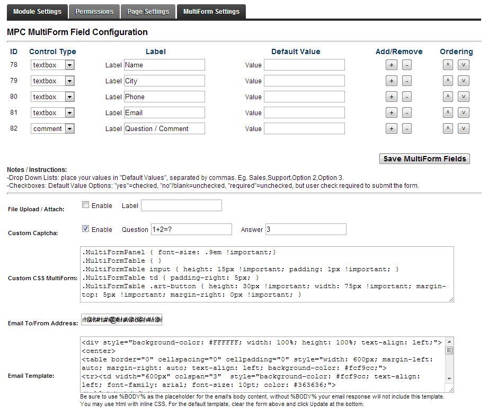Switch to the Permissions tab

click(94, 12)
